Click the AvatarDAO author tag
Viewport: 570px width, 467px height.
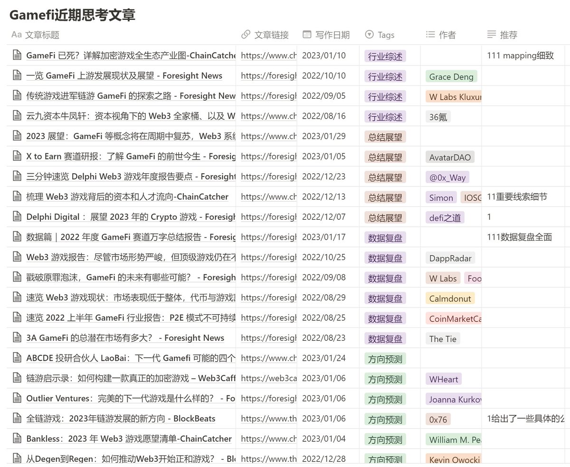coord(450,157)
